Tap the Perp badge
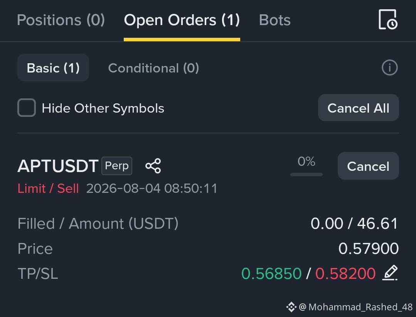416x317 pixels. click(x=117, y=166)
